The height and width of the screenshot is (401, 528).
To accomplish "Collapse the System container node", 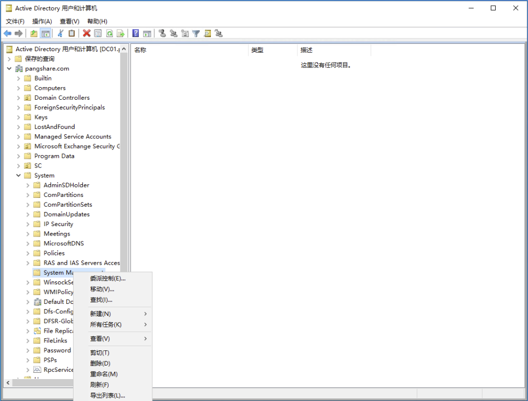I will point(18,175).
